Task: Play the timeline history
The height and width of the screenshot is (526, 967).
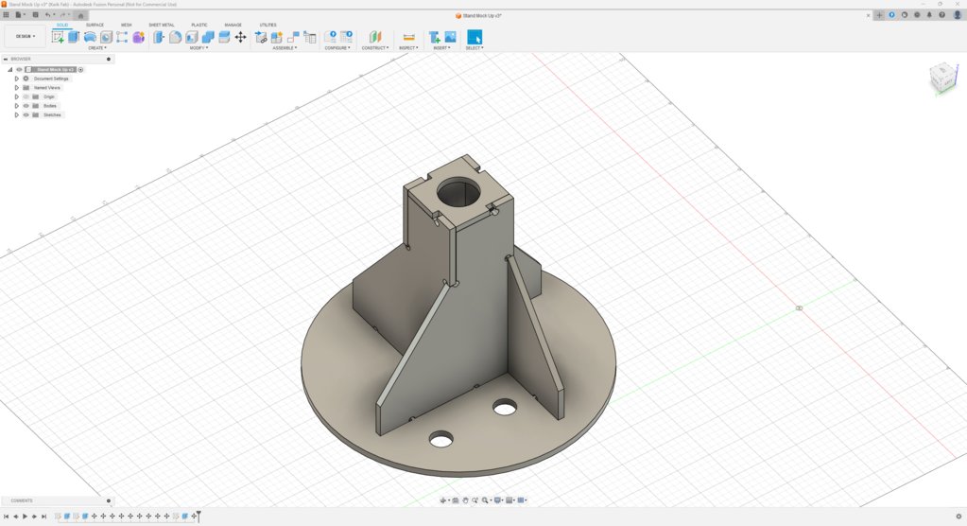Action: (x=26, y=517)
